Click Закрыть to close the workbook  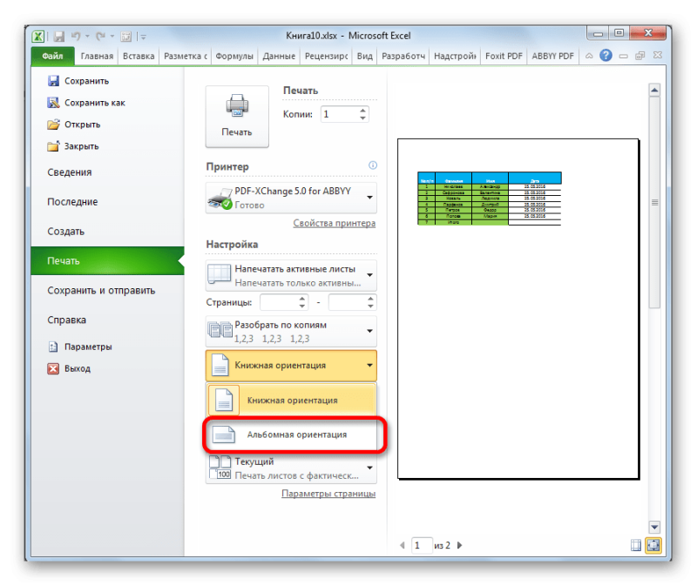[x=73, y=146]
